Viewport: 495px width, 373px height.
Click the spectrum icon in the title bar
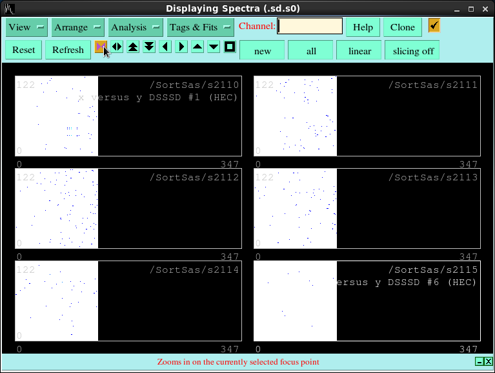10,8
